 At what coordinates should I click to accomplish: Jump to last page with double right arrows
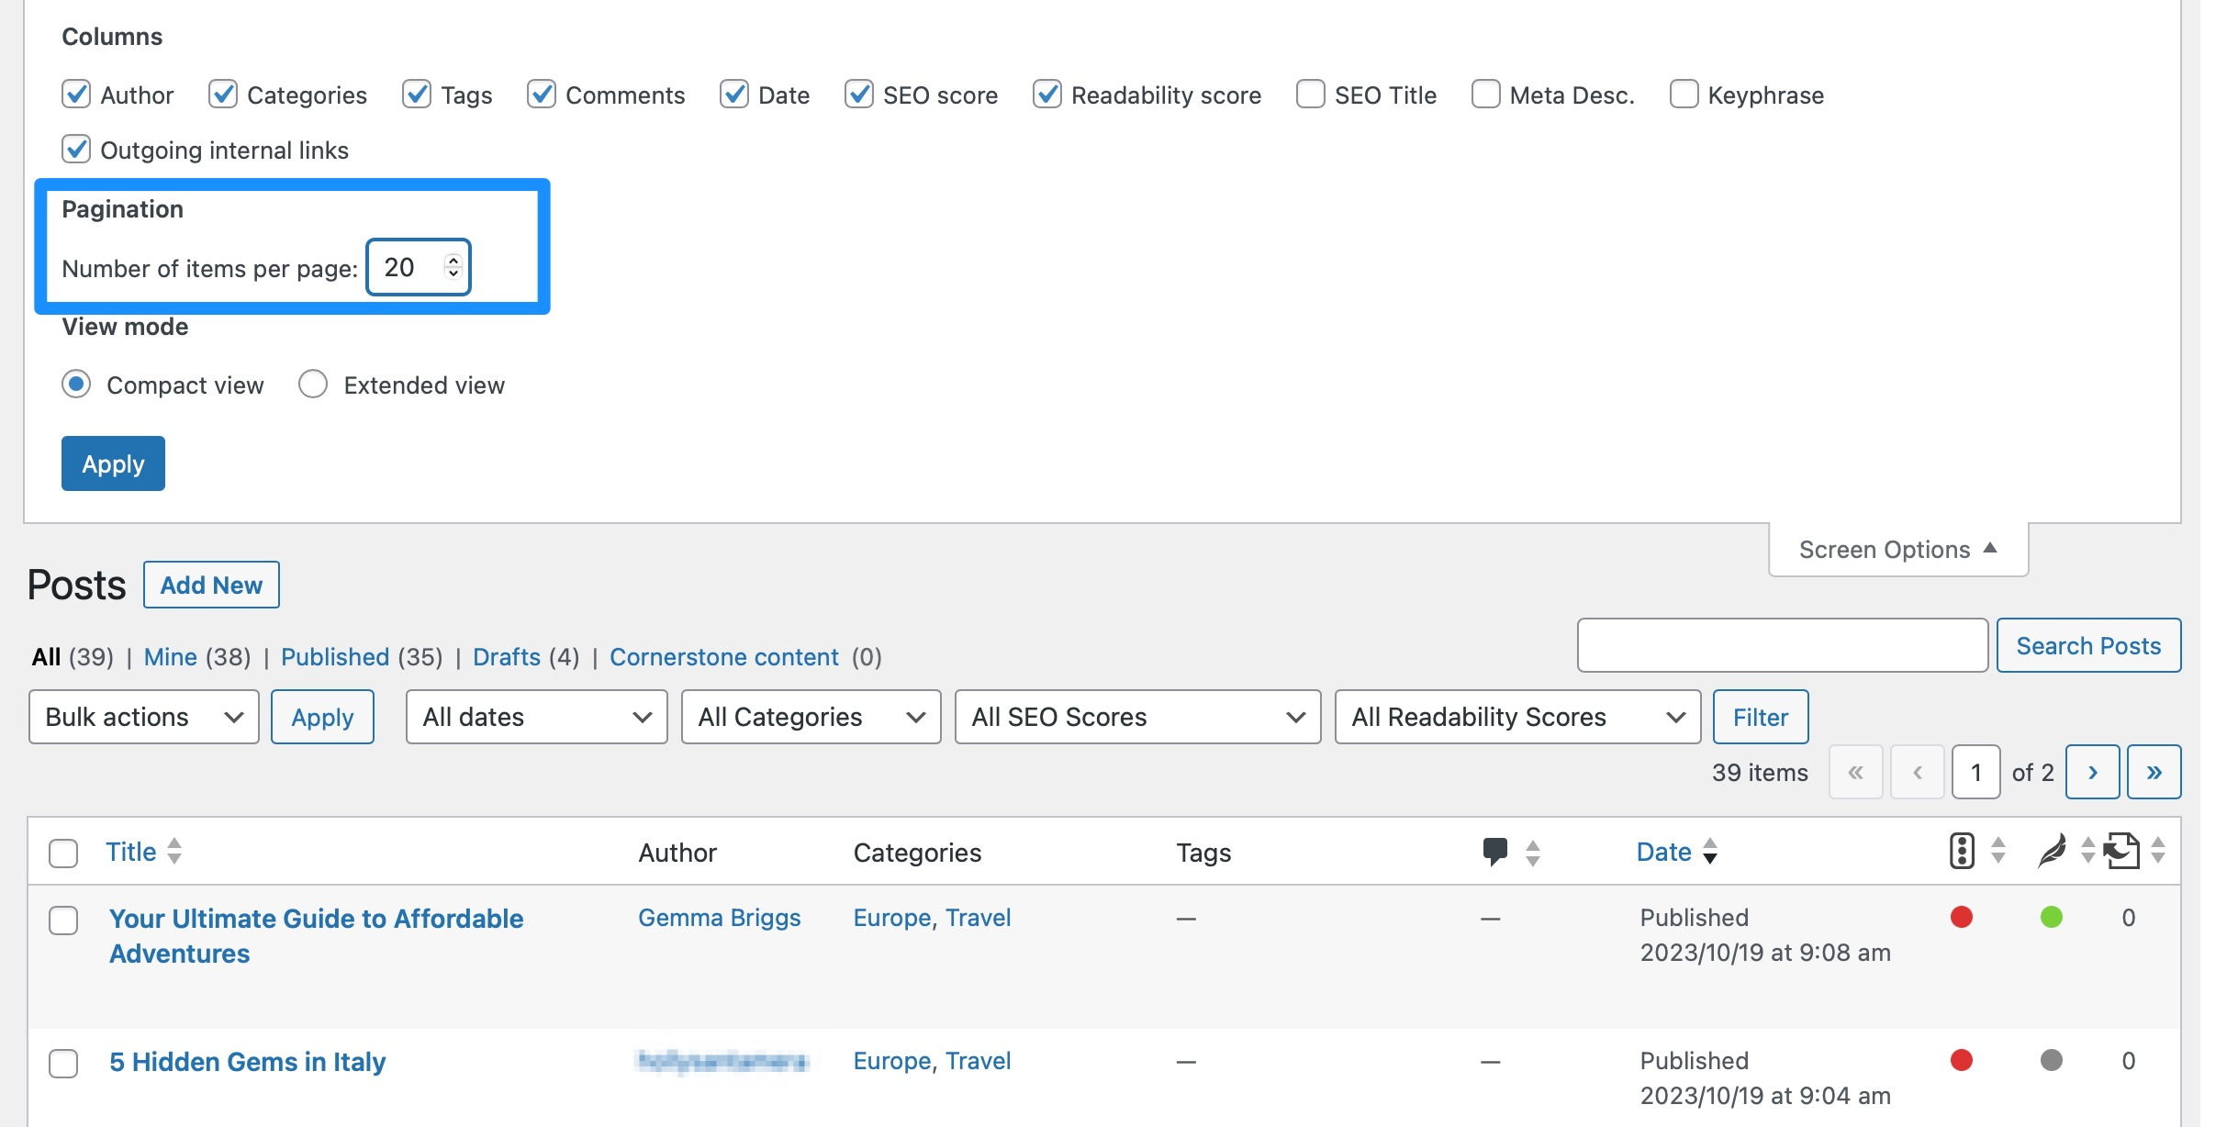tap(2154, 772)
